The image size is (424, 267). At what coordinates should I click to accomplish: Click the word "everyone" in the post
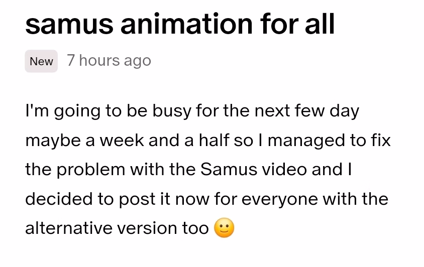point(280,199)
